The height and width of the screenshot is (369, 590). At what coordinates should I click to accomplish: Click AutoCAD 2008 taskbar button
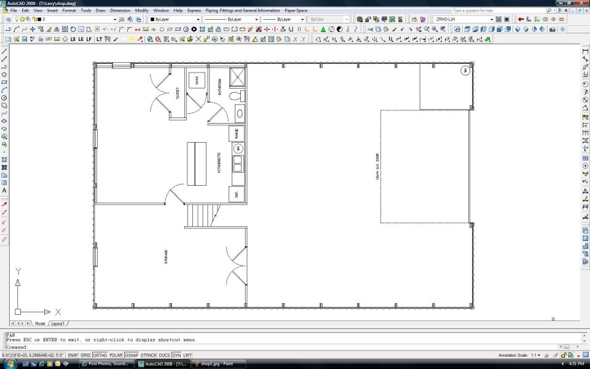[162, 363]
